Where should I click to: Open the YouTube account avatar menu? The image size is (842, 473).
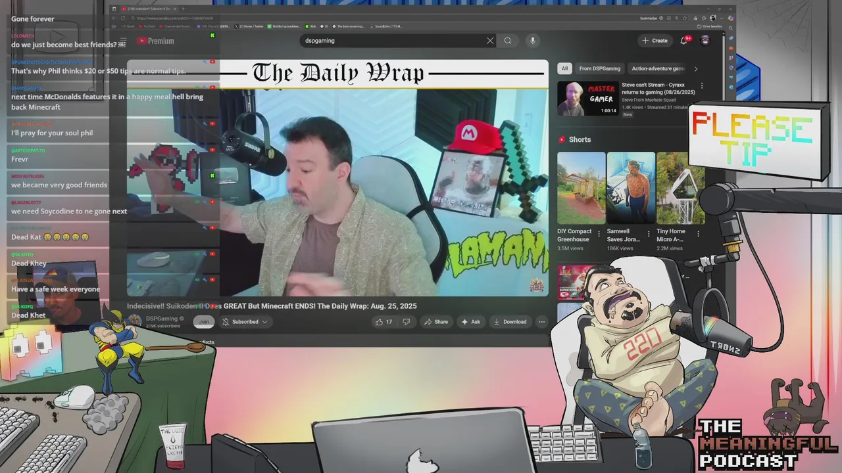coord(705,41)
